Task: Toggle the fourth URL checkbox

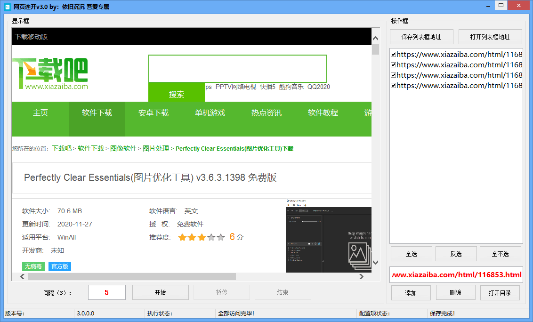Action: [393, 85]
